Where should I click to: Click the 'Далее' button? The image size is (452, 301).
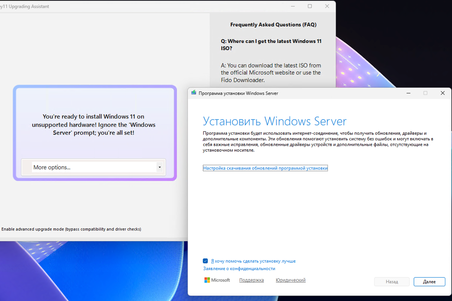[x=429, y=282]
